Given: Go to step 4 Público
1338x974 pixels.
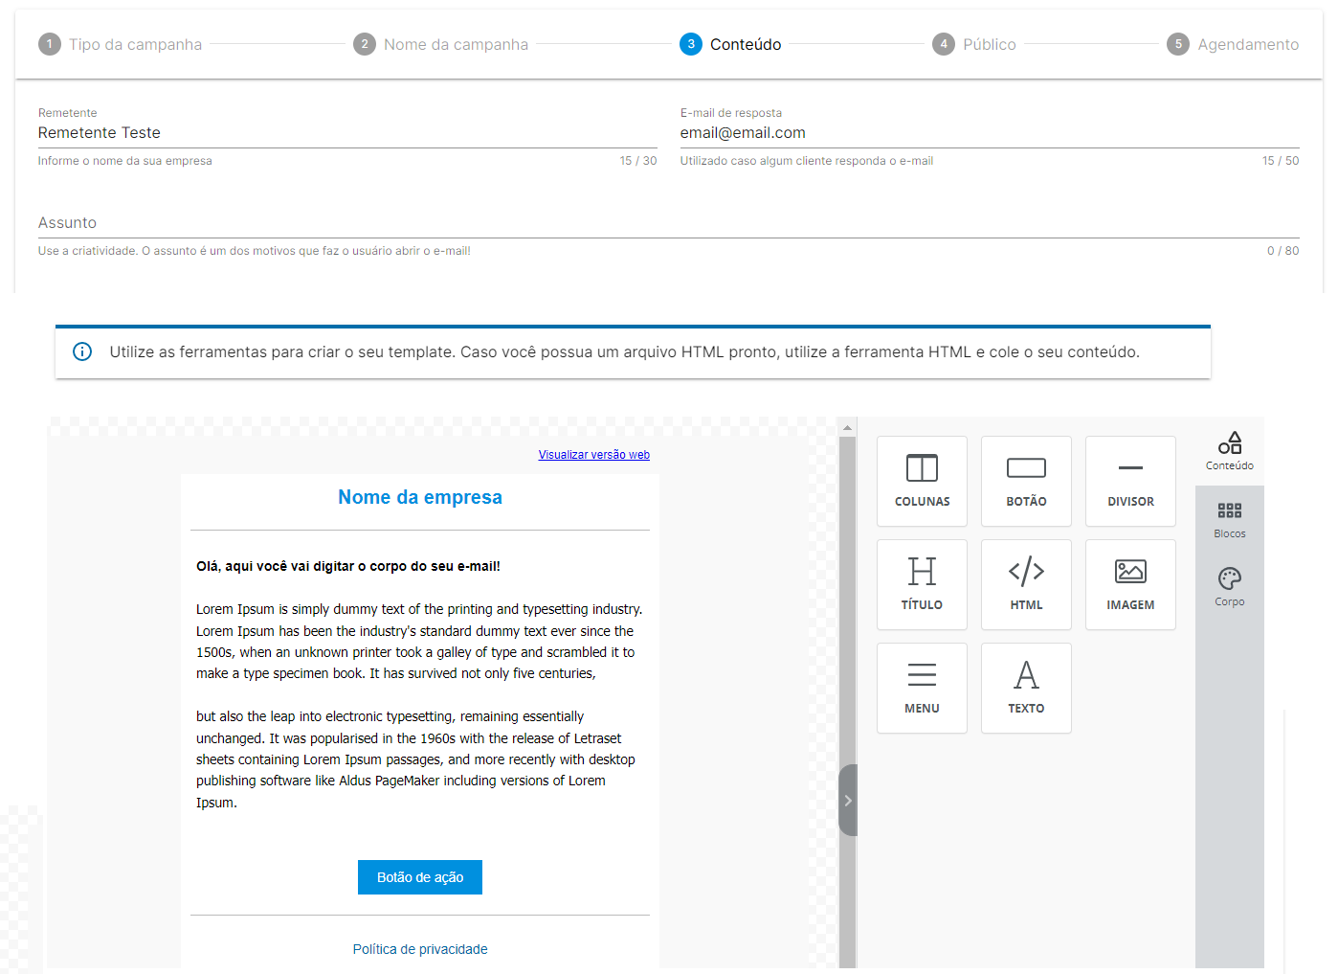Looking at the screenshot, I should point(974,44).
